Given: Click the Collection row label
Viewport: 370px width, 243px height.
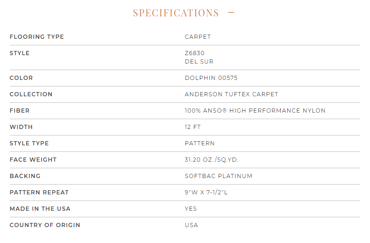Looking at the screenshot, I should coord(31,94).
